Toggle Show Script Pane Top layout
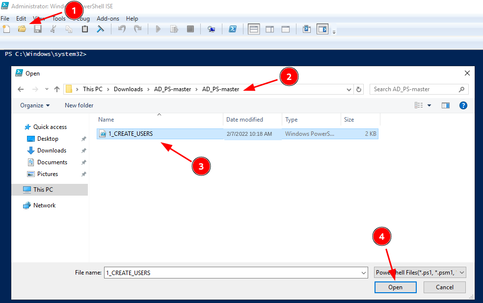Viewport: 483px width, 303px height. pyautogui.click(x=254, y=29)
